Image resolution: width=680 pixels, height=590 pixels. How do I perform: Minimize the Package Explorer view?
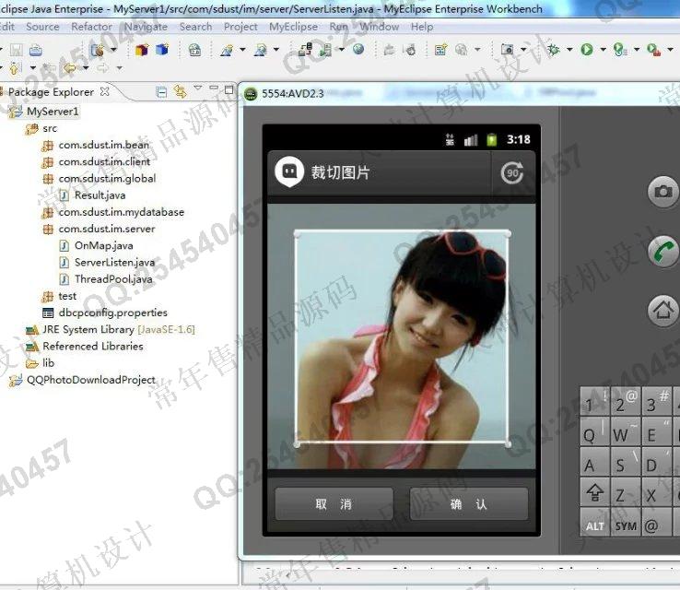pos(214,88)
